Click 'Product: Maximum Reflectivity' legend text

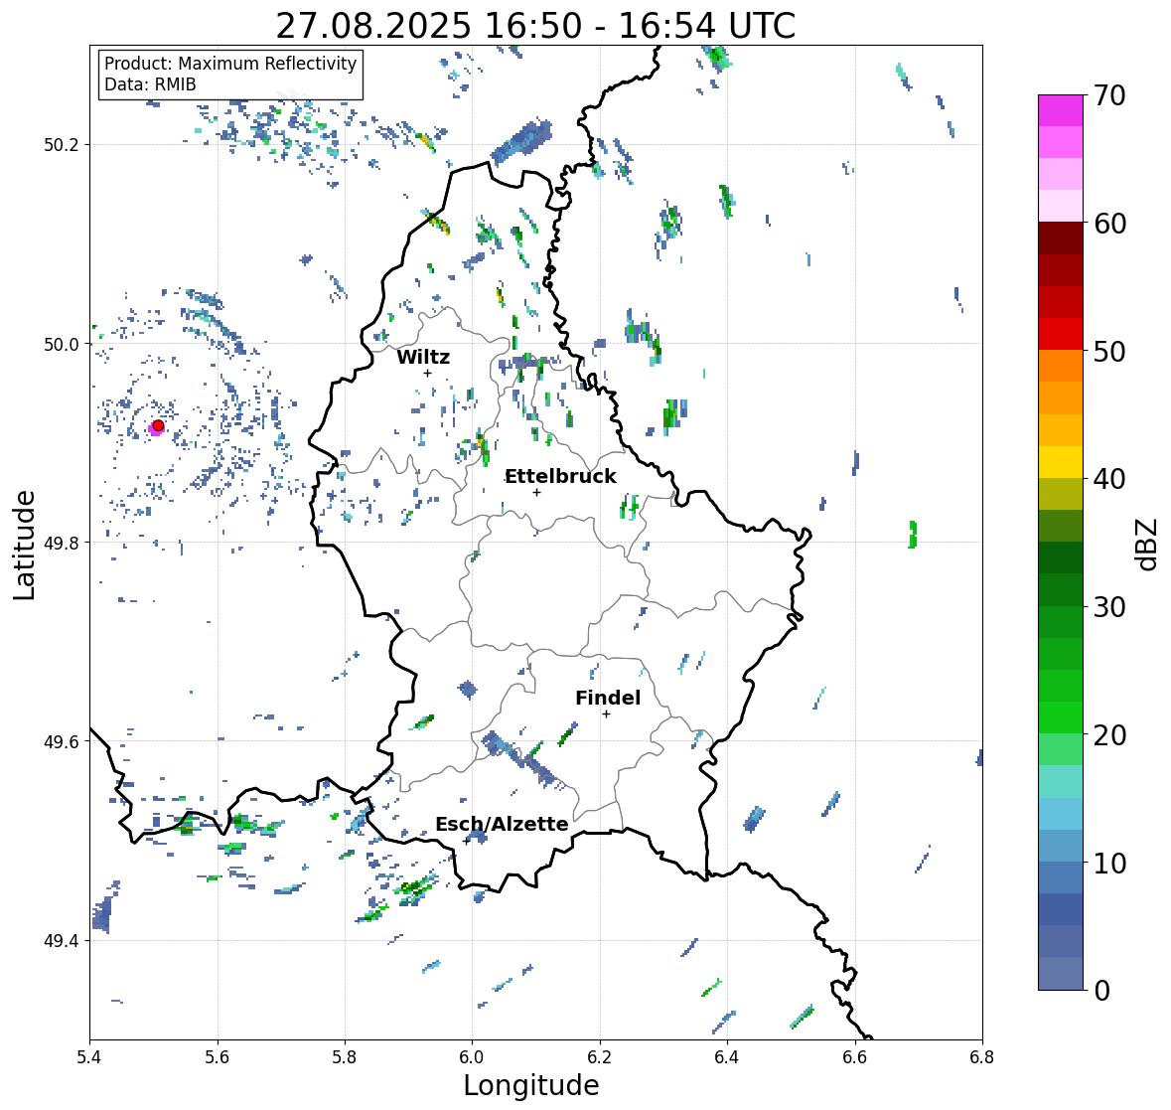click(230, 64)
